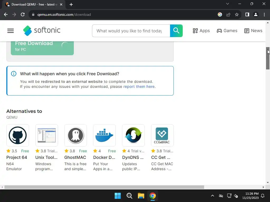
Task: Click the Docker D... title
Action: pos(104,157)
